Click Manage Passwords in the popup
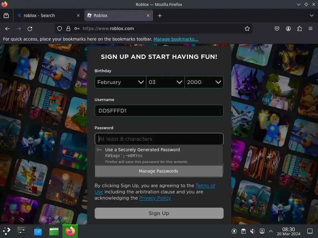This screenshot has width=318, height=238. pos(159,171)
